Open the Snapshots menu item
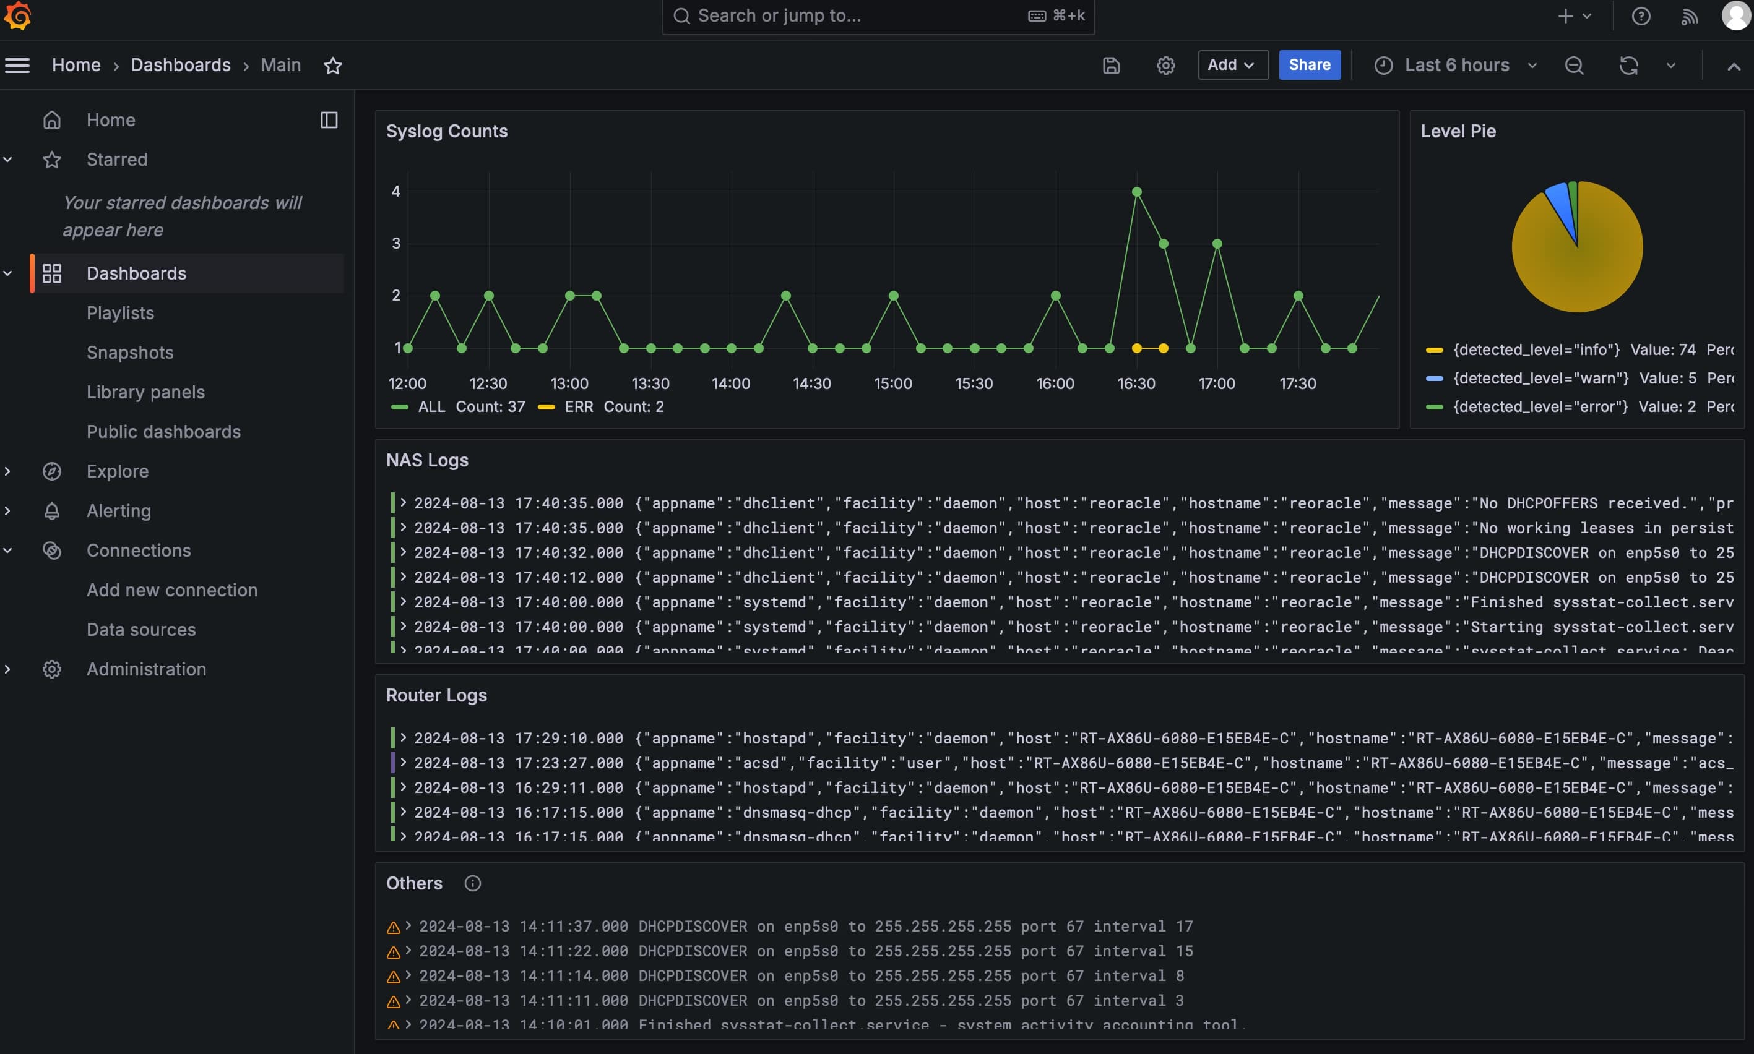Screen dimensions: 1754x1054 [x=130, y=353]
